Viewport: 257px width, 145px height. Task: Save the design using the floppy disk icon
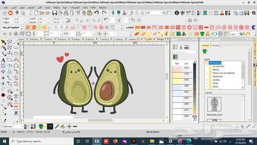tap(55, 13)
